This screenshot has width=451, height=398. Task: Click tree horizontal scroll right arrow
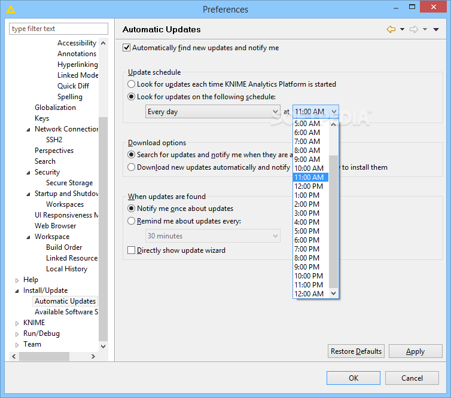click(x=93, y=356)
